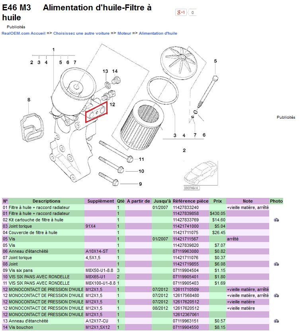Click Kit cartouche de filtre à huile description
Viewport: 307px width, 332px height.
click(36, 220)
